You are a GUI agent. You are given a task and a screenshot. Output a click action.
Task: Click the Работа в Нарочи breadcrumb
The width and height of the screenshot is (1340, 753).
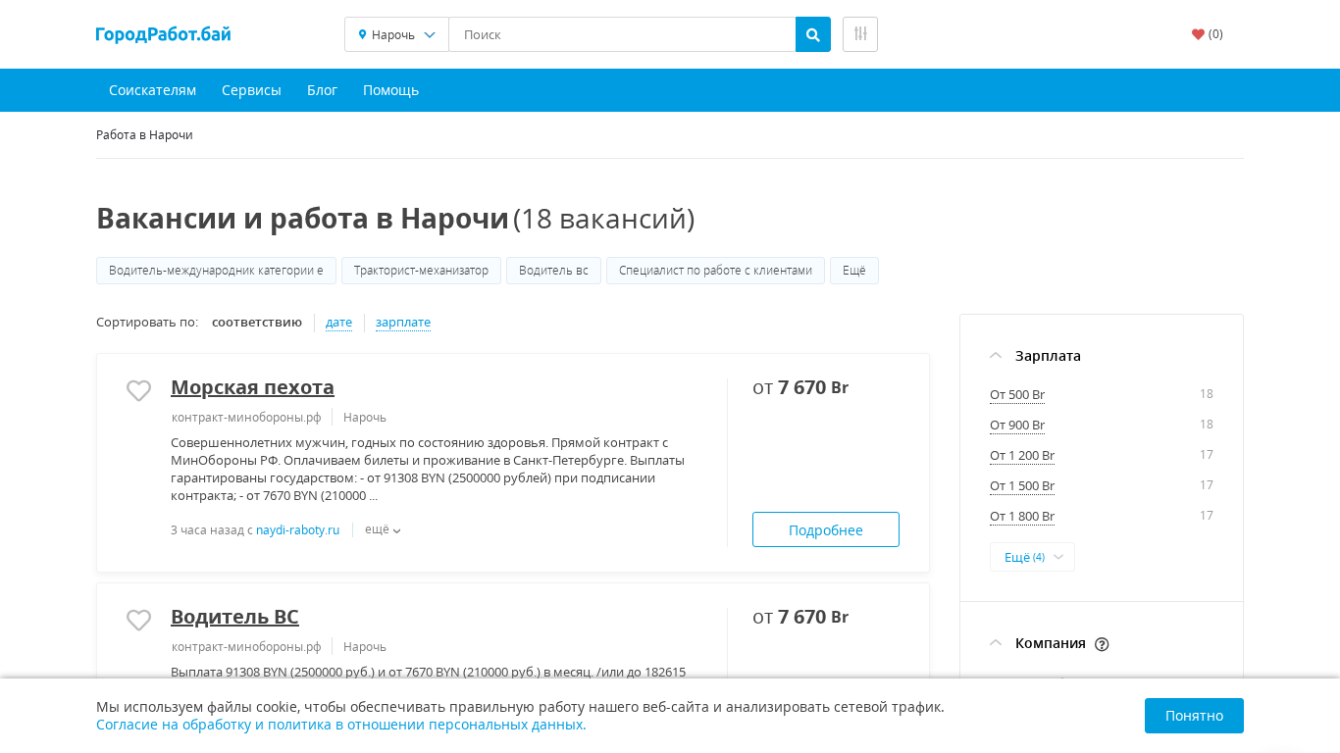pos(144,134)
